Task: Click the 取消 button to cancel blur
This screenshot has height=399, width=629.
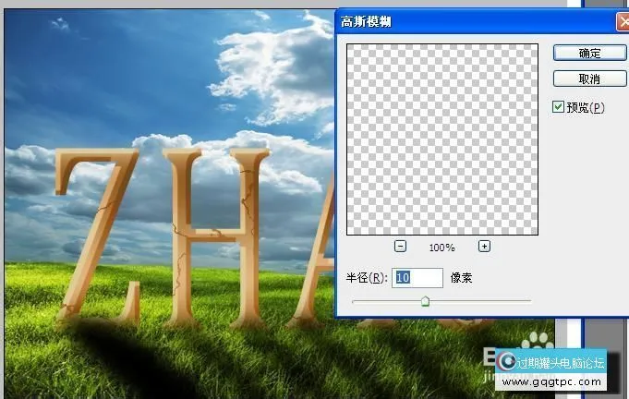Action: (x=589, y=79)
